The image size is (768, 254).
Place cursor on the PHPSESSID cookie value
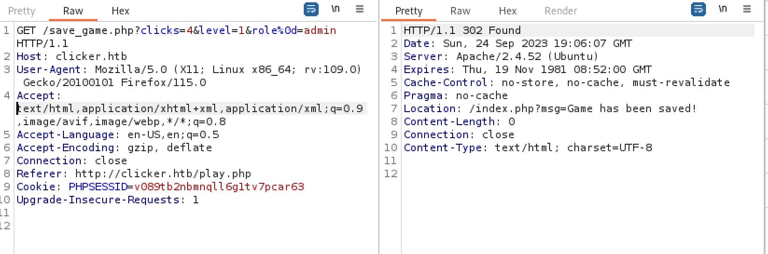tap(219, 187)
